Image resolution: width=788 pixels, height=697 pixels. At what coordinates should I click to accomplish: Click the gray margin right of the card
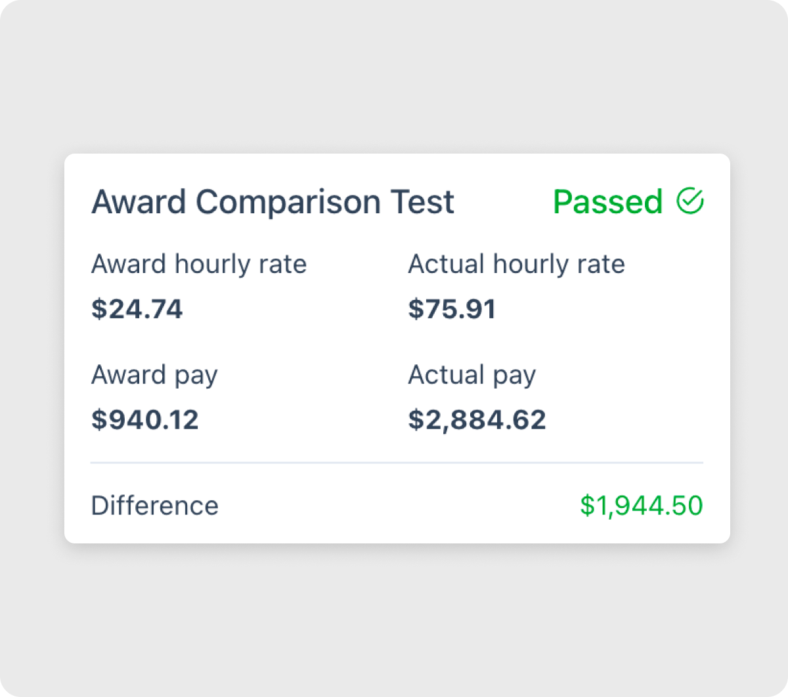click(x=758, y=348)
